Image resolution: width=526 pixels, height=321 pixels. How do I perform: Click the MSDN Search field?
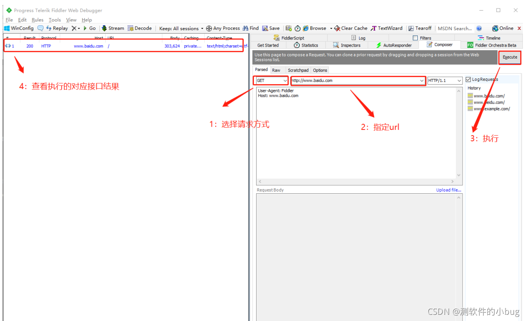point(455,28)
